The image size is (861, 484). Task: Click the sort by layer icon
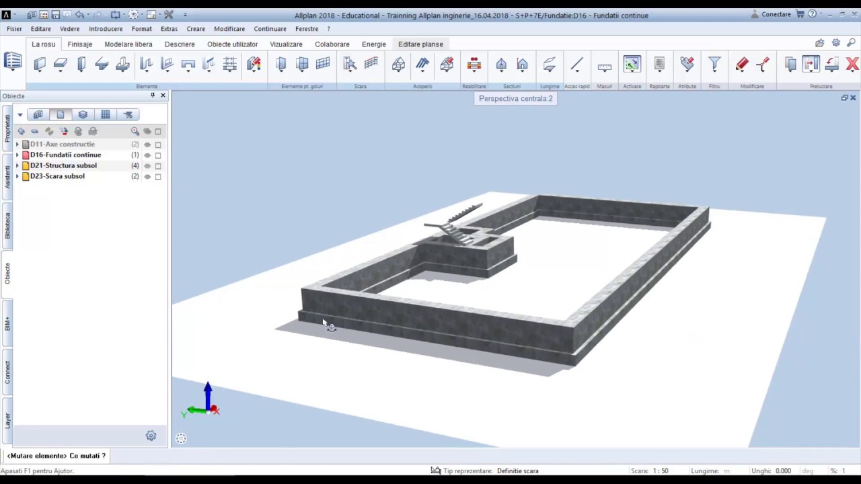[83, 115]
